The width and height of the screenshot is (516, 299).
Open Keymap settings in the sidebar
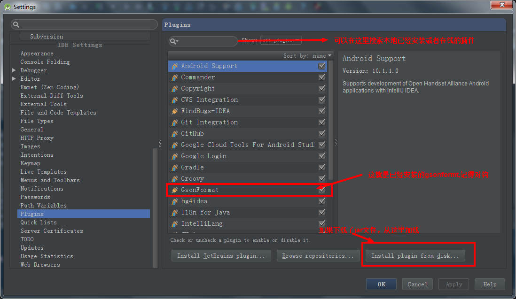[30, 163]
